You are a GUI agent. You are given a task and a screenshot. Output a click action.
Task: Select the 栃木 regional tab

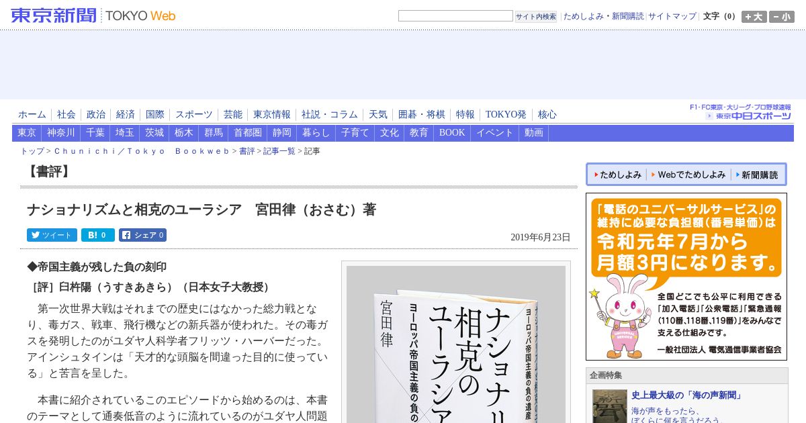pyautogui.click(x=184, y=133)
